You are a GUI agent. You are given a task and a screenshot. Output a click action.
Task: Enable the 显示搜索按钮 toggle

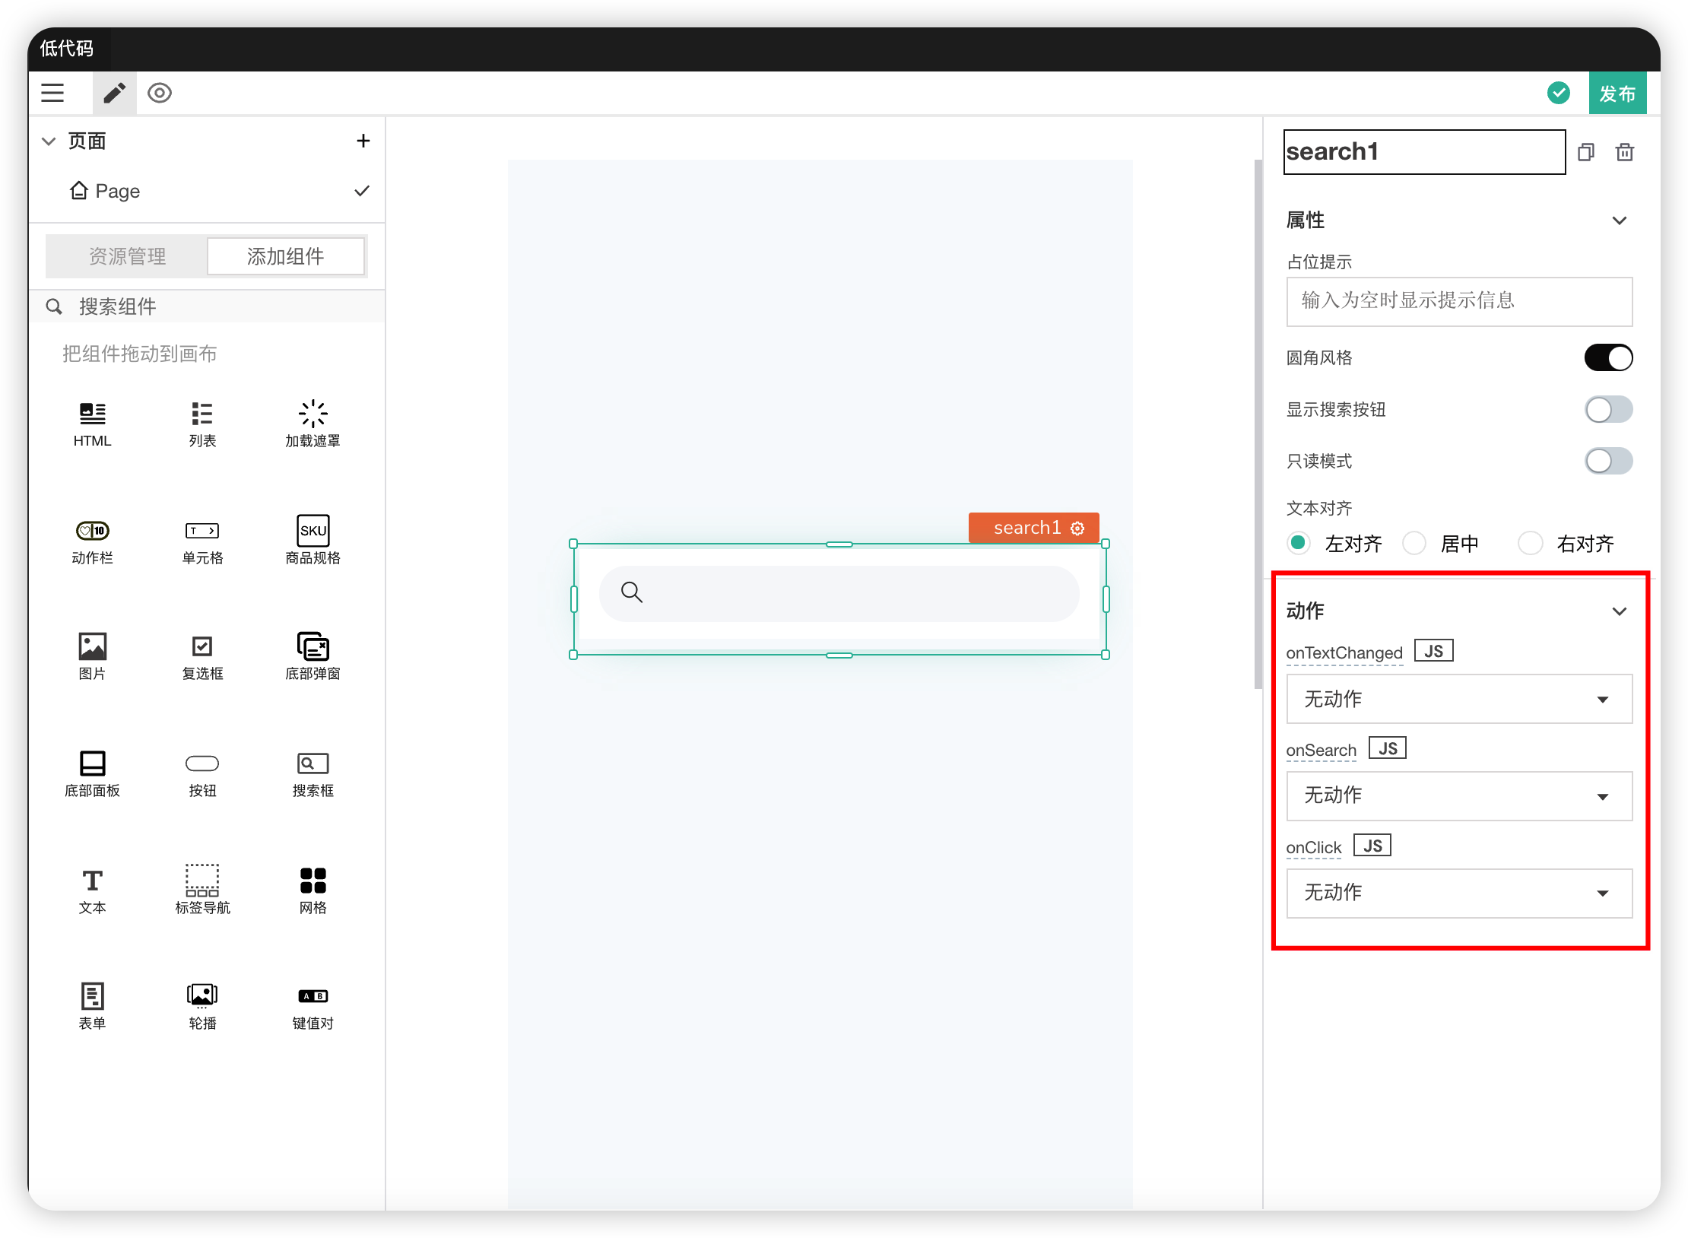click(x=1607, y=409)
